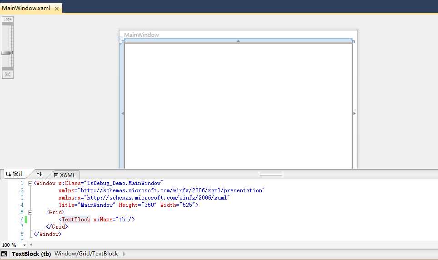
Task: Click the 100% zoom label above slider
Action: [8, 19]
